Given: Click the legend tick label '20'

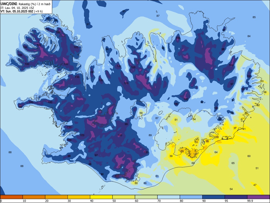Looking at the screenshot, I should pyautogui.click(x=47, y=201).
